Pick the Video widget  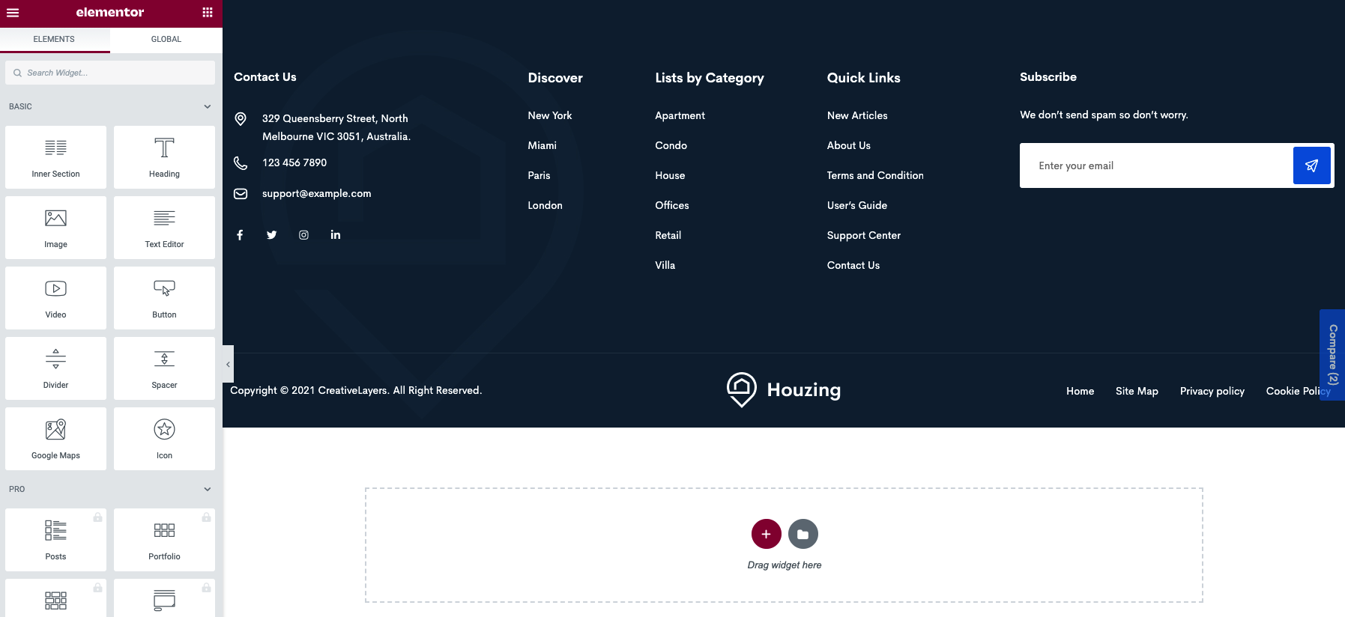pos(55,298)
